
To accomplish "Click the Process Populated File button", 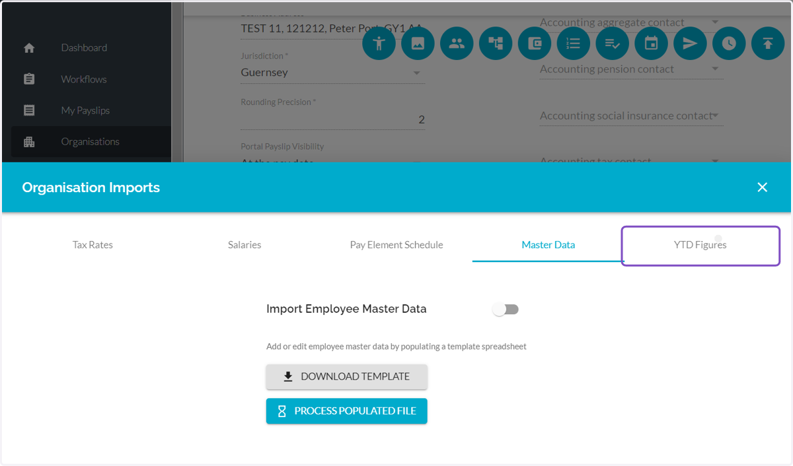I will (347, 411).
